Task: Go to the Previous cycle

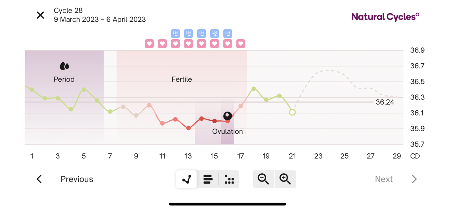Action: pos(77,179)
